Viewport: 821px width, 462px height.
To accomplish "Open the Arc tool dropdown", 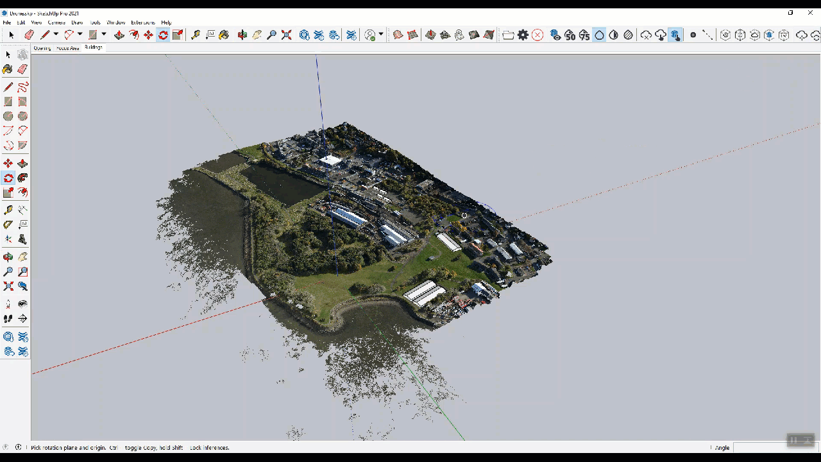I will tap(80, 35).
